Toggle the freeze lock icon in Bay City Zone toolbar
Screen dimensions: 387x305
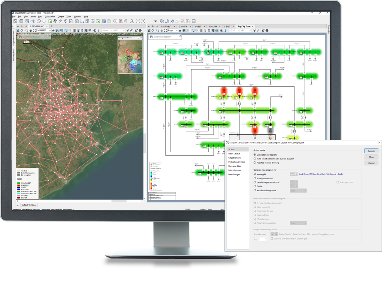tap(149, 31)
